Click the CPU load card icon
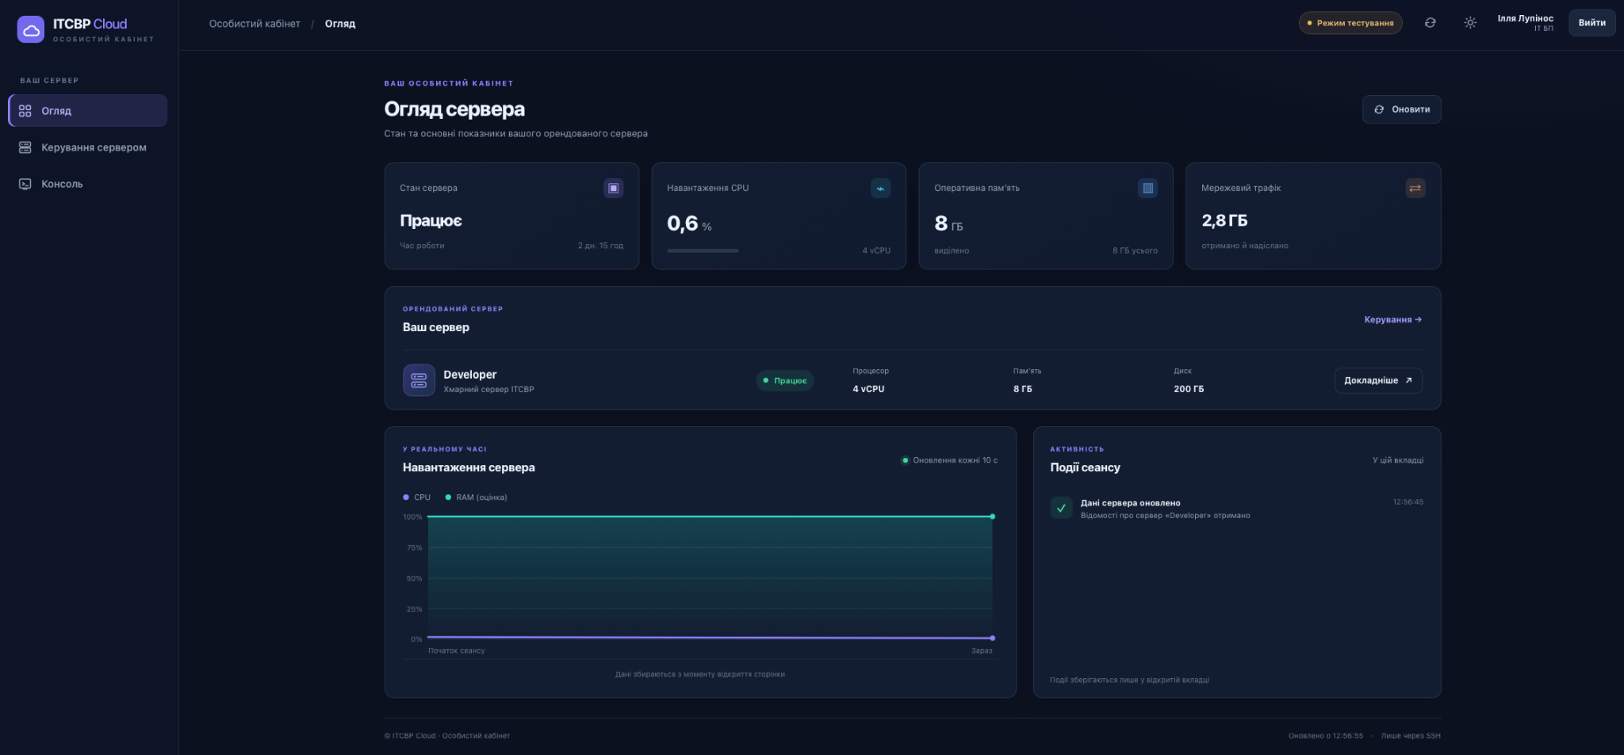The height and width of the screenshot is (755, 1624). tap(880, 188)
